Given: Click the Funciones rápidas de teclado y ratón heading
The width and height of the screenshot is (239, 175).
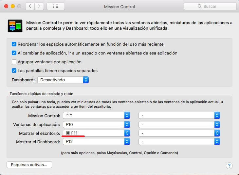Looking at the screenshot, I should tap(42, 94).
